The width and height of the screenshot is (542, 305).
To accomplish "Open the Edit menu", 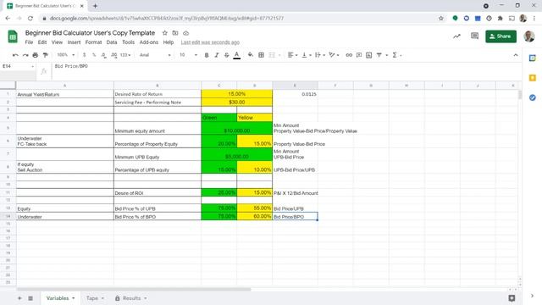I will (42, 42).
